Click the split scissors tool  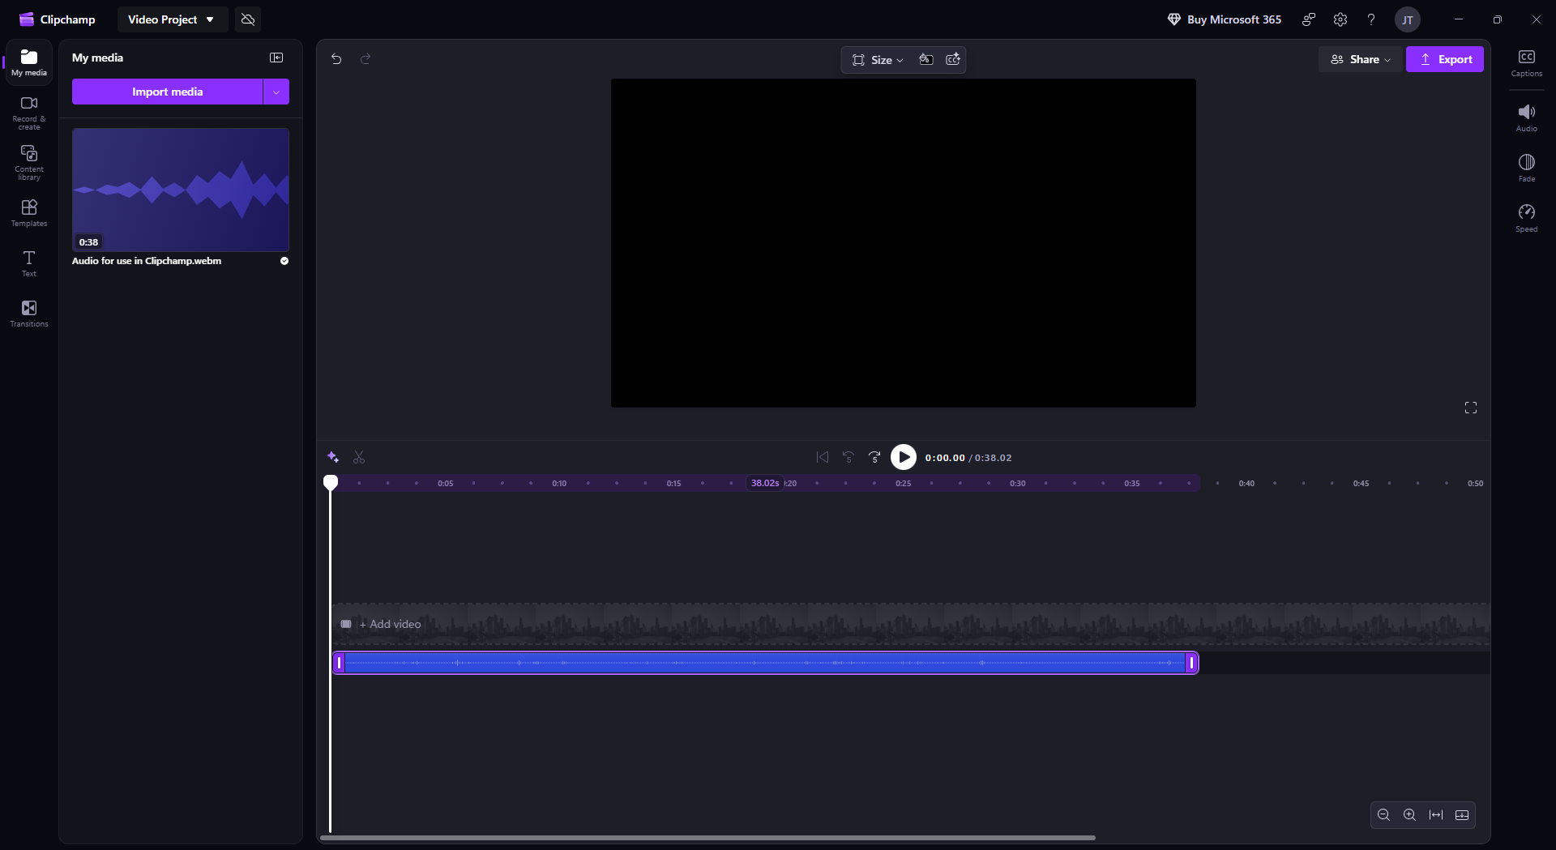(x=359, y=458)
